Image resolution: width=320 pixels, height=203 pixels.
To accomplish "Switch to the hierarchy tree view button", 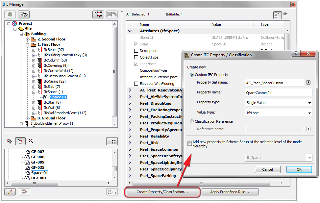I will [x=20, y=141].
